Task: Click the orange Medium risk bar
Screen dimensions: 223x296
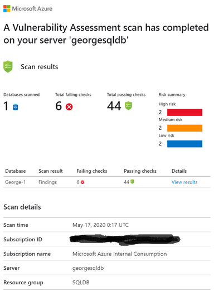Action: [185, 128]
